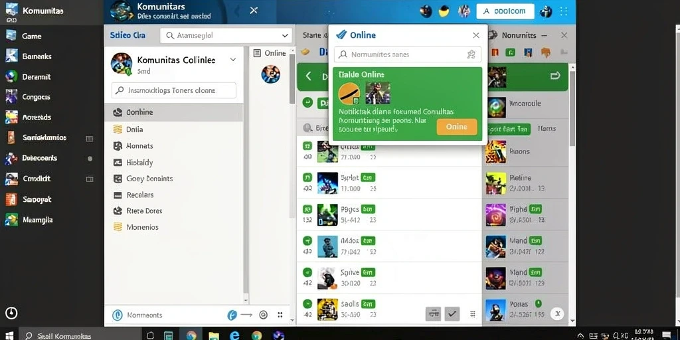Select Goey Bonaints in the list
680x340 pixels.
173,178
